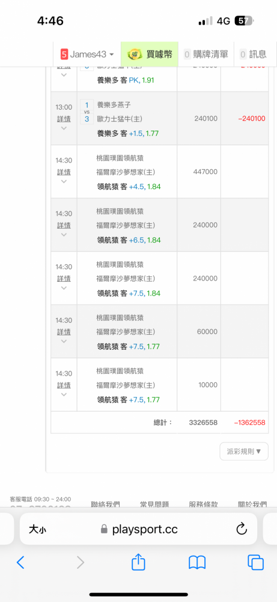This screenshot has height=602, width=277.
Task: Open the 聯絡我們 footer link
Action: pyautogui.click(x=105, y=504)
